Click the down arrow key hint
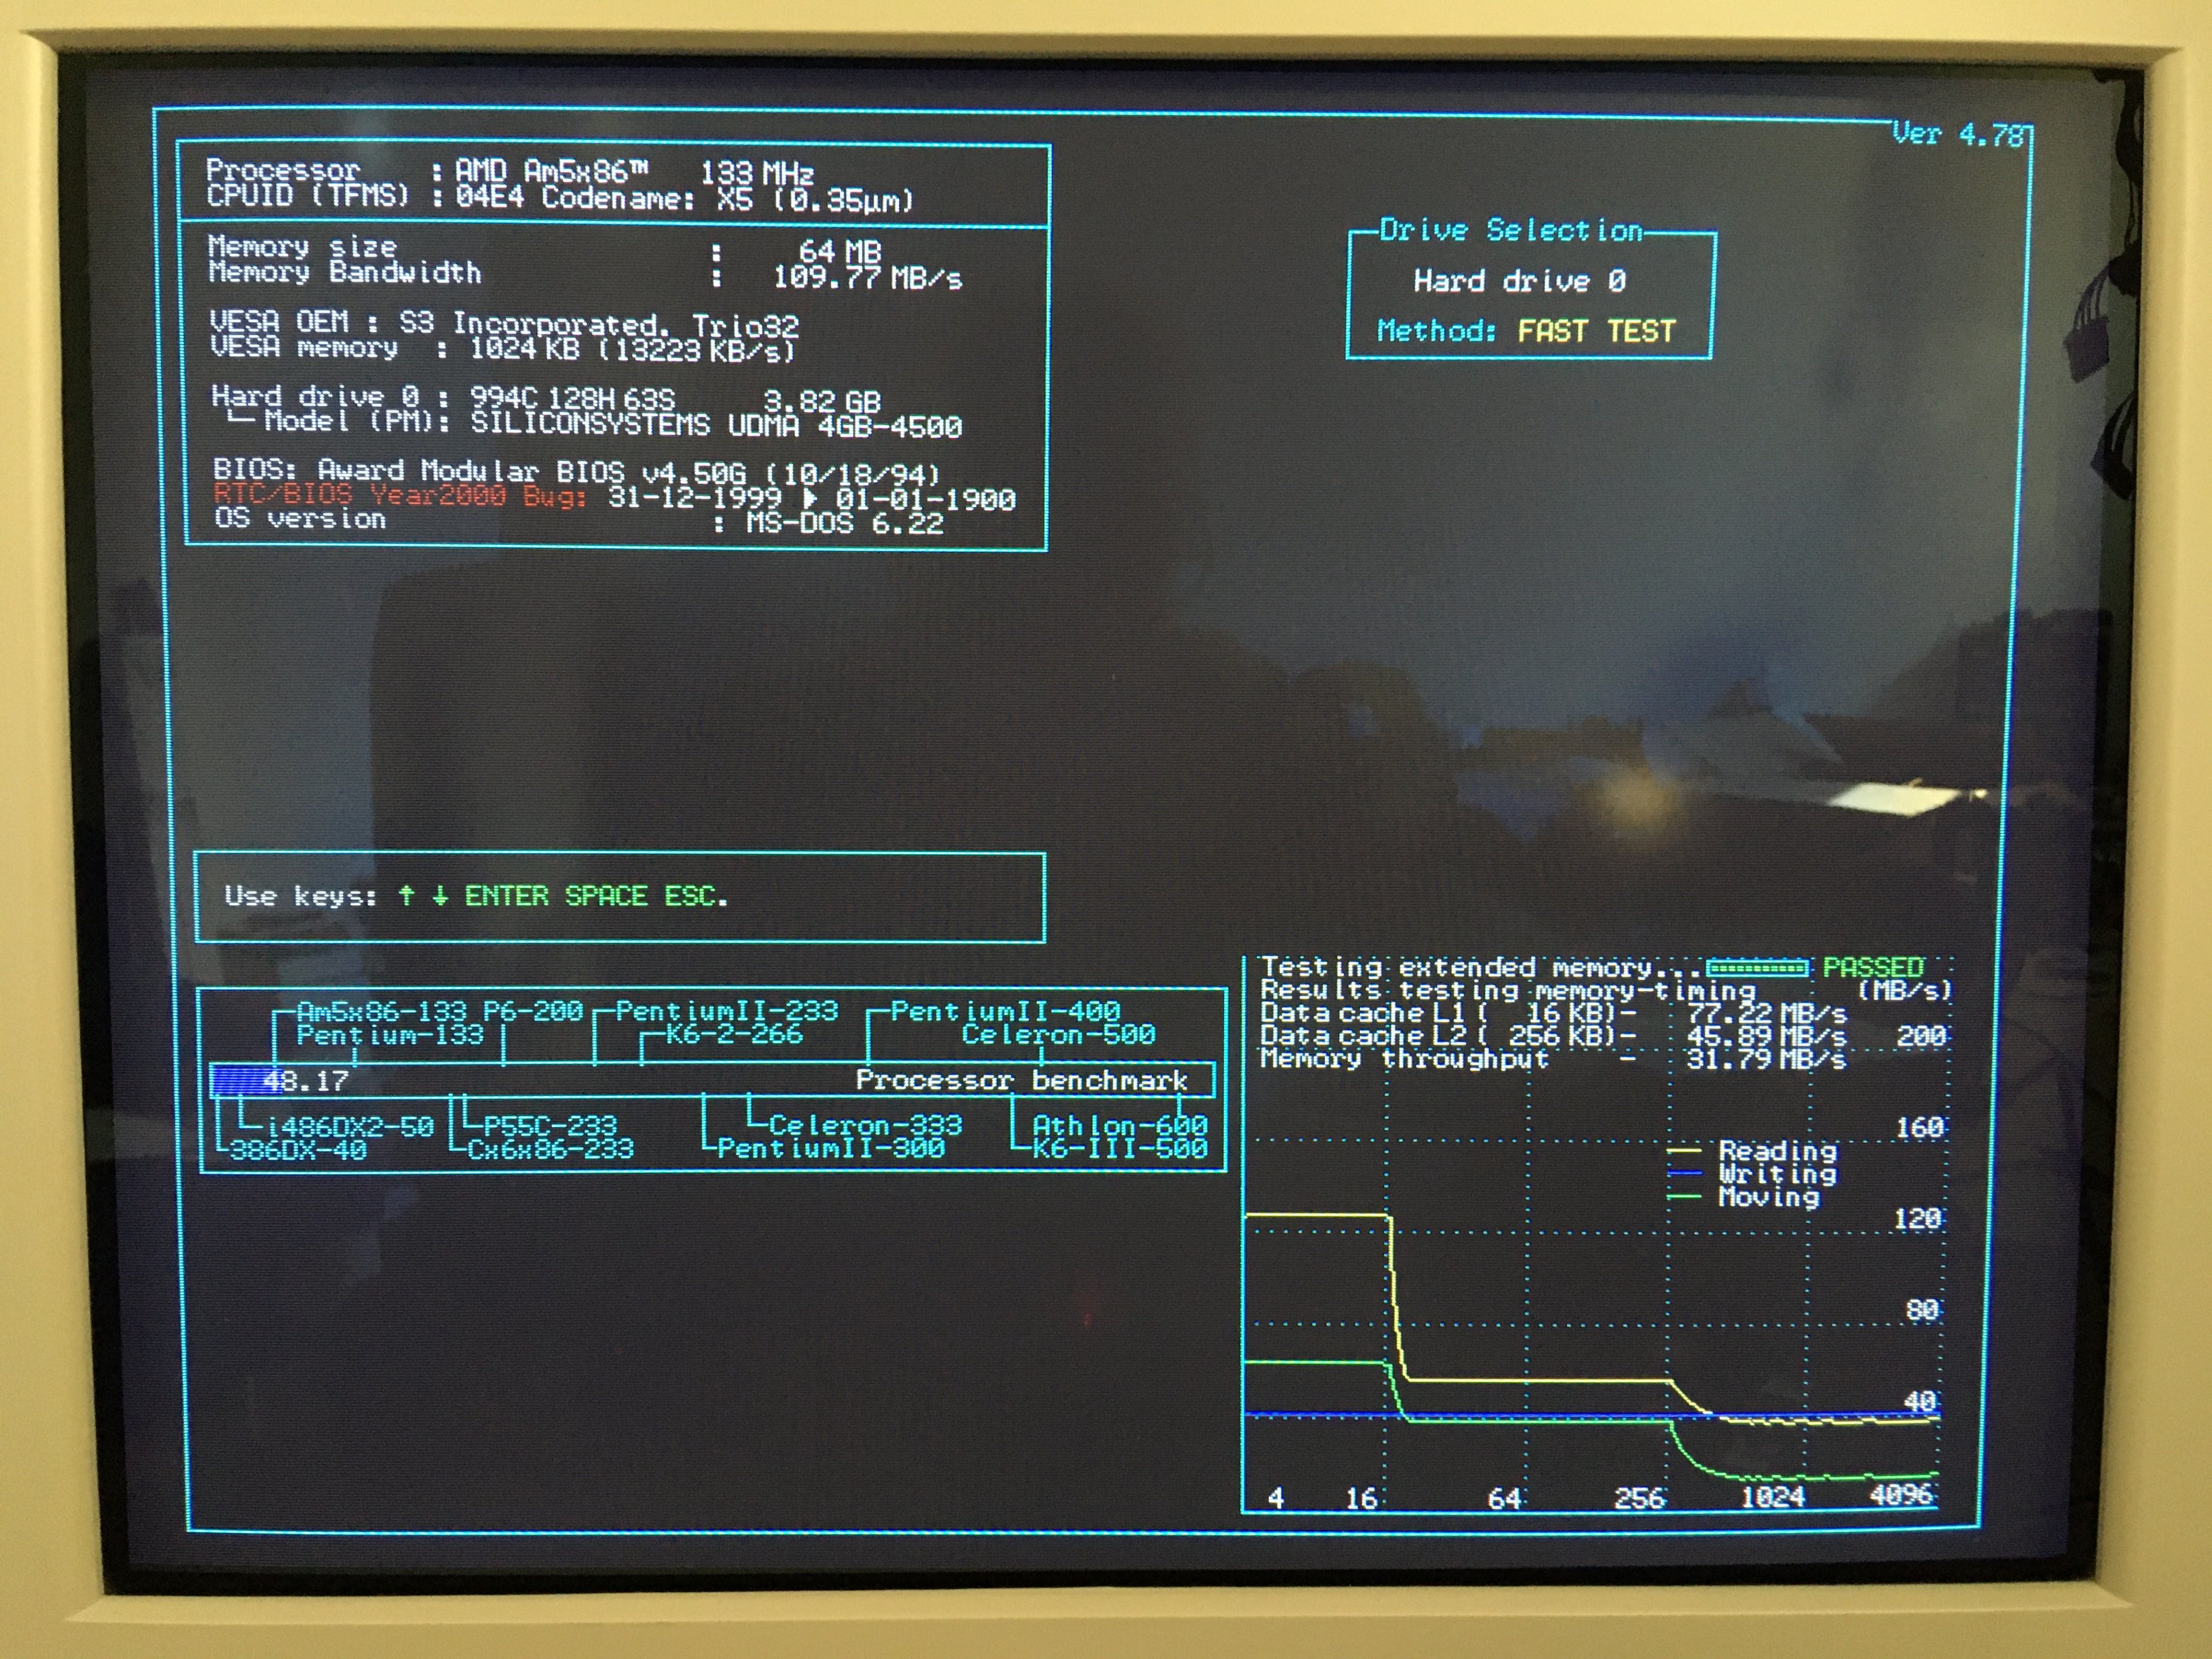 coord(440,895)
